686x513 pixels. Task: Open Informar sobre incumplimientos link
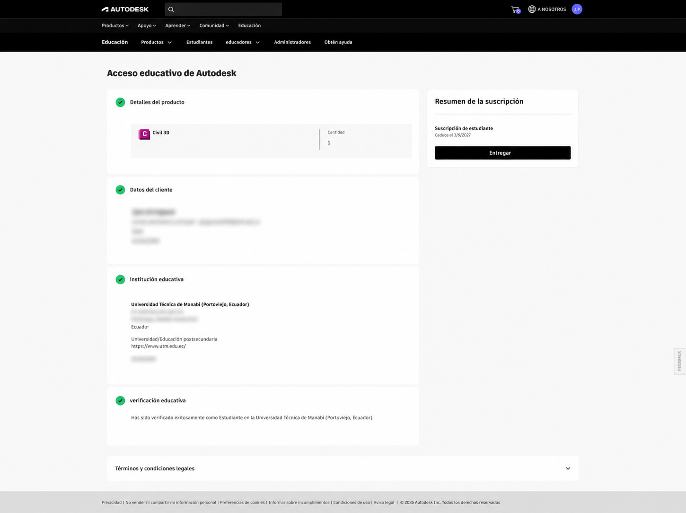pyautogui.click(x=299, y=503)
